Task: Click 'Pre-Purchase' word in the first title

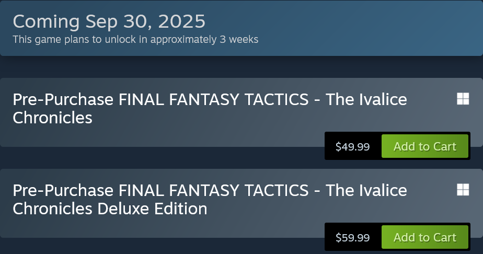Action: point(63,99)
